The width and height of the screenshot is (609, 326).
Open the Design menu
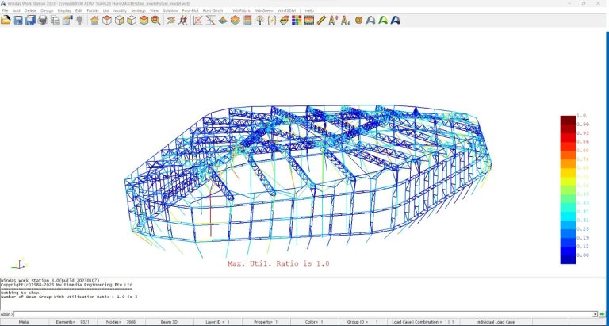[x=47, y=10]
